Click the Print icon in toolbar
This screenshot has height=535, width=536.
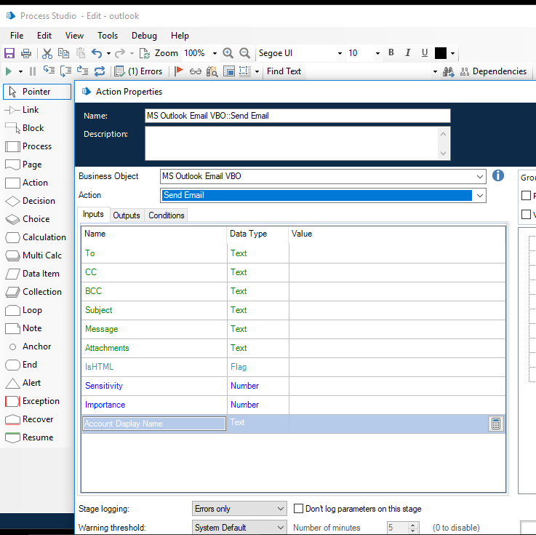pos(26,53)
